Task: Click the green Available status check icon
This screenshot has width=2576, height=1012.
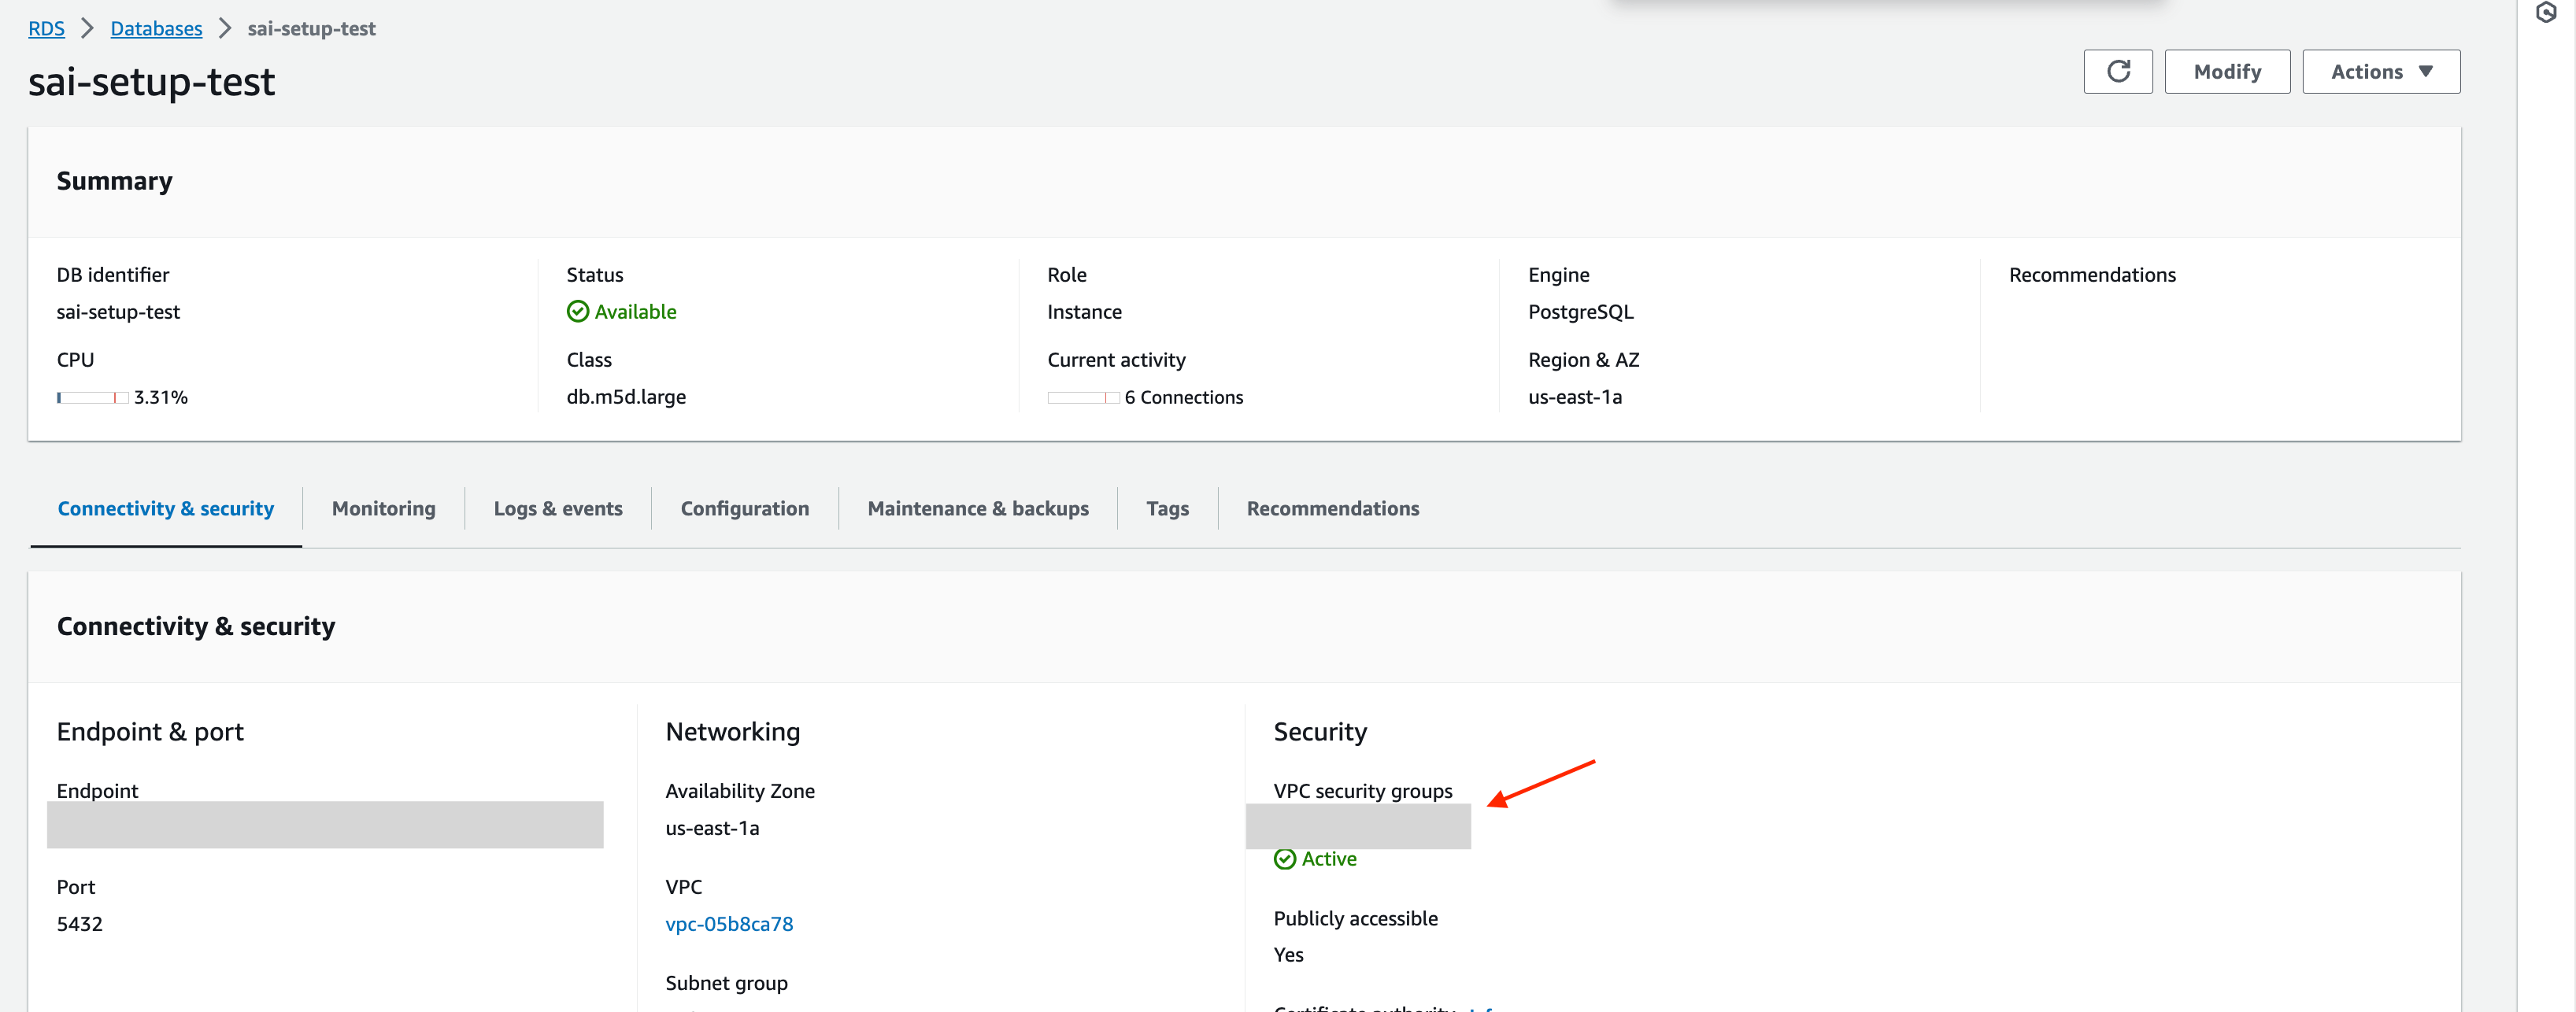Action: tap(579, 311)
